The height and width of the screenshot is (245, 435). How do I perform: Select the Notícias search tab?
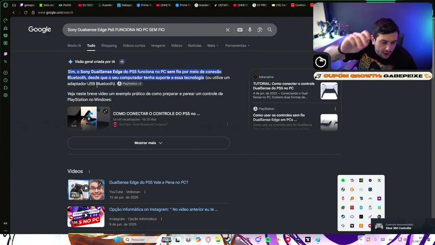[x=195, y=46]
